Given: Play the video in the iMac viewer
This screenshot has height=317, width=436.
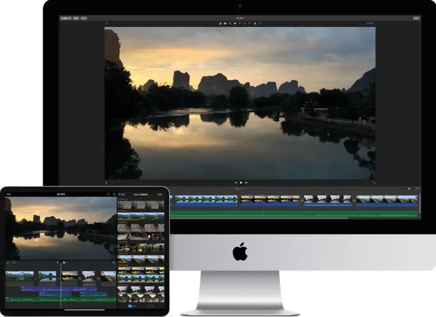Looking at the screenshot, I should point(241,183).
